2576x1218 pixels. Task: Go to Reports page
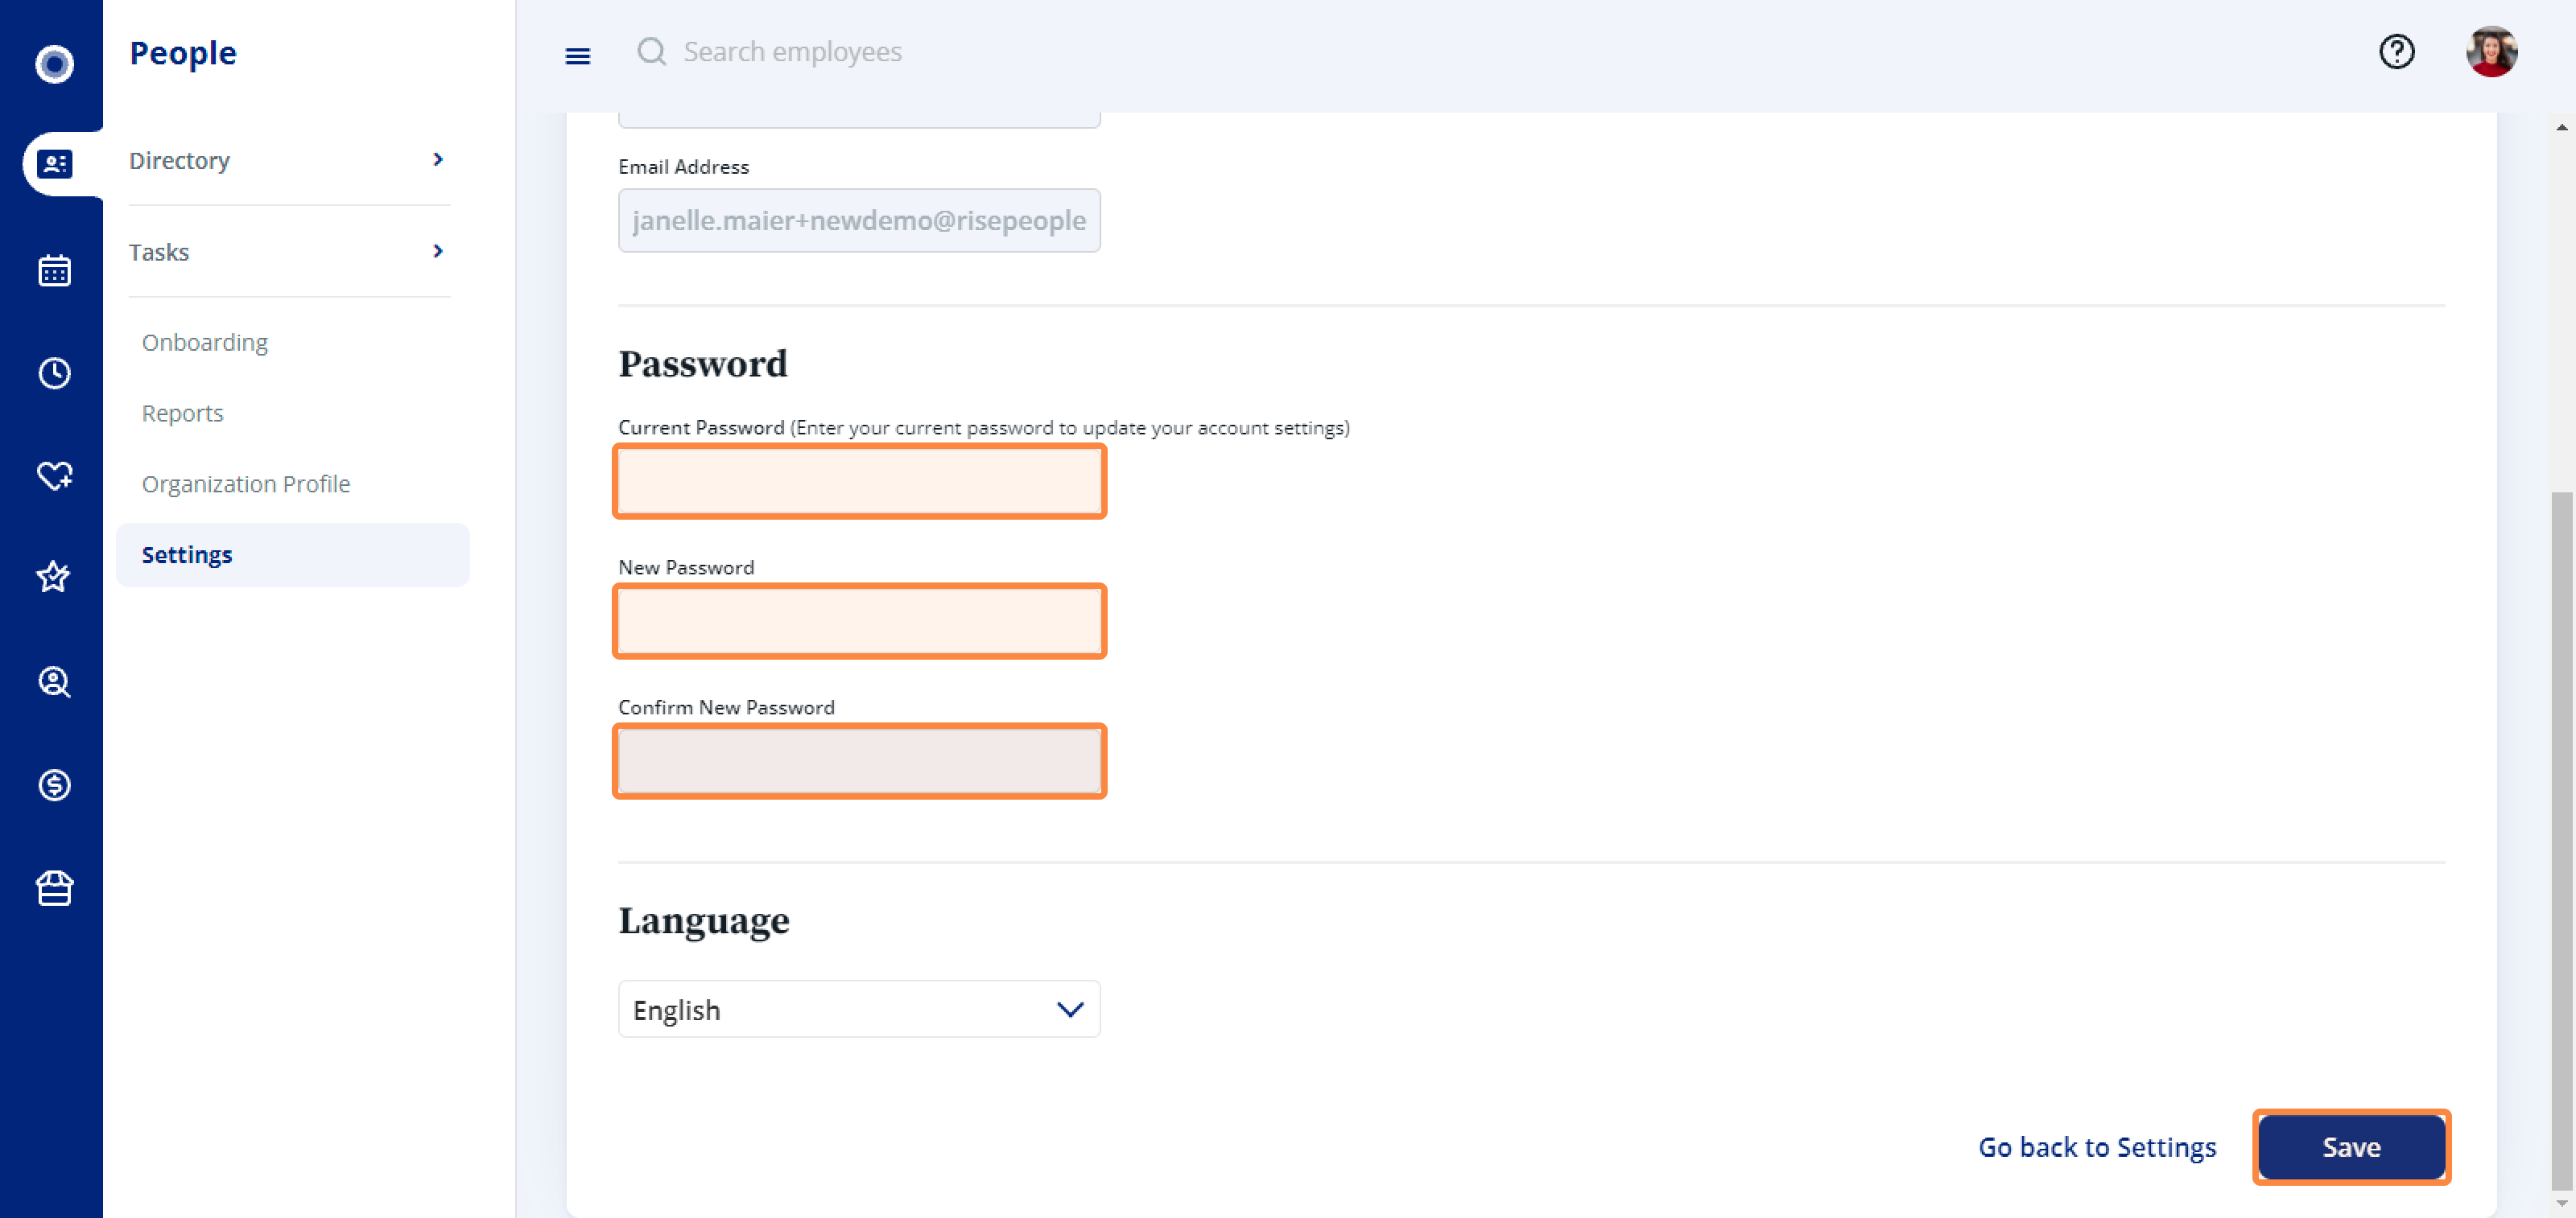tap(182, 413)
